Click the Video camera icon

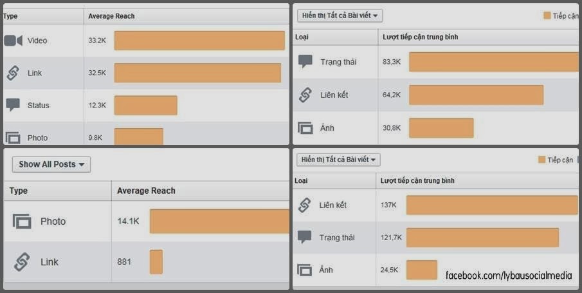14,41
